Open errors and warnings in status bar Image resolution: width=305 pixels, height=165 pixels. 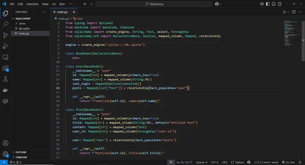pyautogui.click(x=16, y=162)
